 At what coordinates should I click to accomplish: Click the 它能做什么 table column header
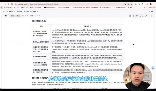pos(87,26)
